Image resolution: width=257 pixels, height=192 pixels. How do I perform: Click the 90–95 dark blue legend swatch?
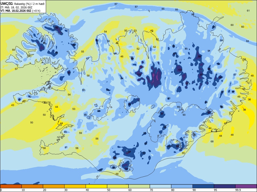pos(203,186)
